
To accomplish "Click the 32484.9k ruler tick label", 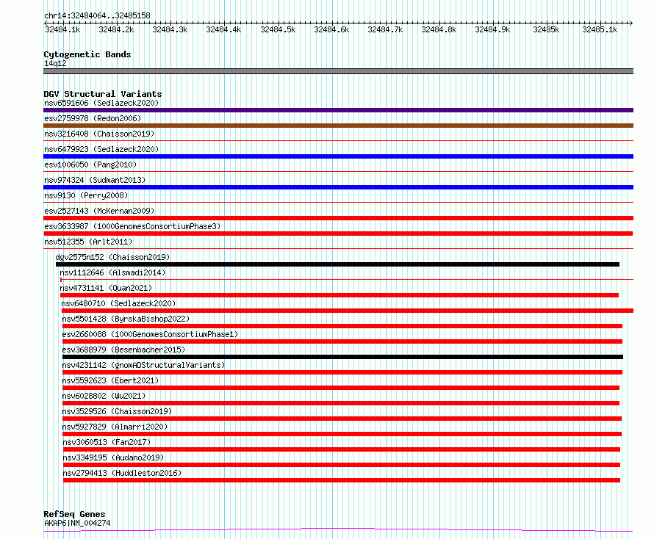I will pos(492,29).
